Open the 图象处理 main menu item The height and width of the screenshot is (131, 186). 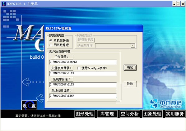[x=152, y=114]
